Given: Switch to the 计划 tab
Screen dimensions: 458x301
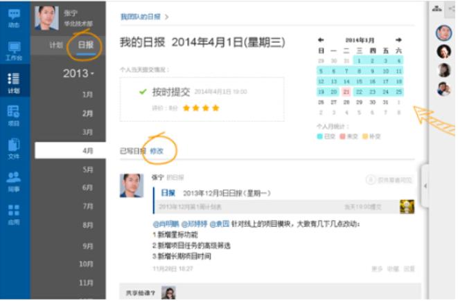Looking at the screenshot, I should [x=56, y=45].
